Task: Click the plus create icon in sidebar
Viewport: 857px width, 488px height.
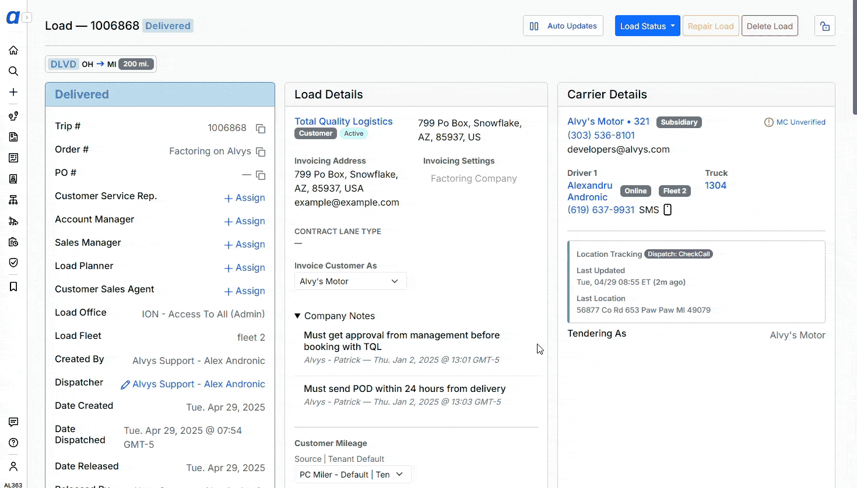Action: coord(13,92)
